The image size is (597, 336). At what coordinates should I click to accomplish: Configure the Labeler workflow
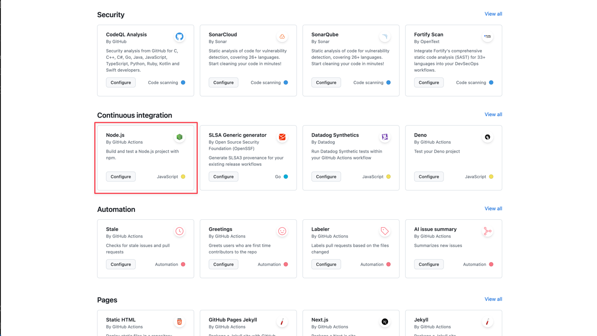click(326, 264)
